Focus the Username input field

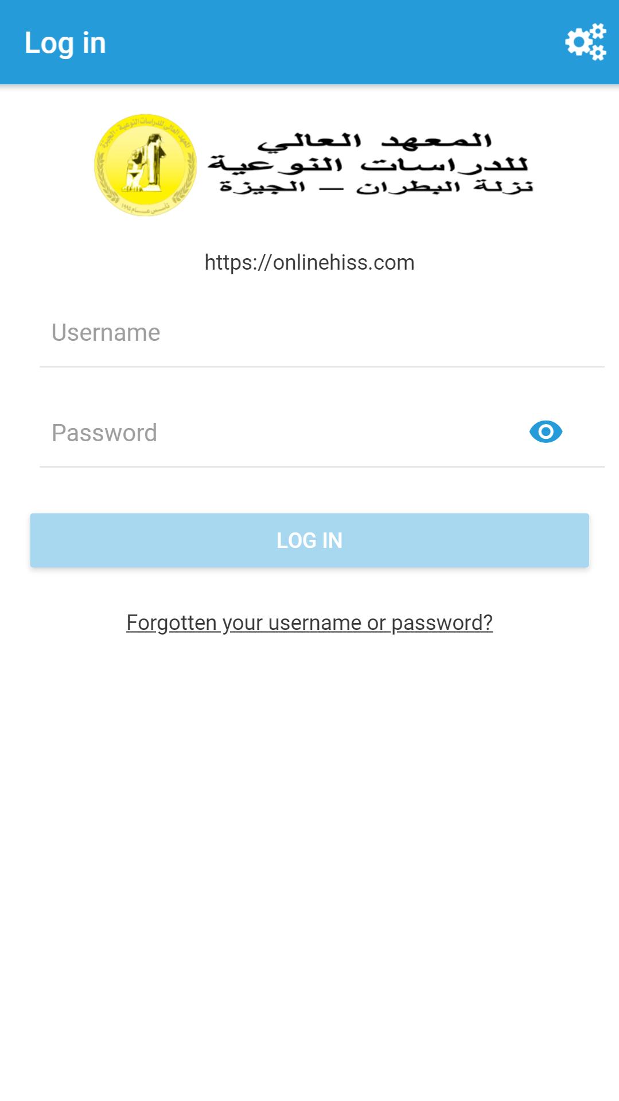[322, 333]
